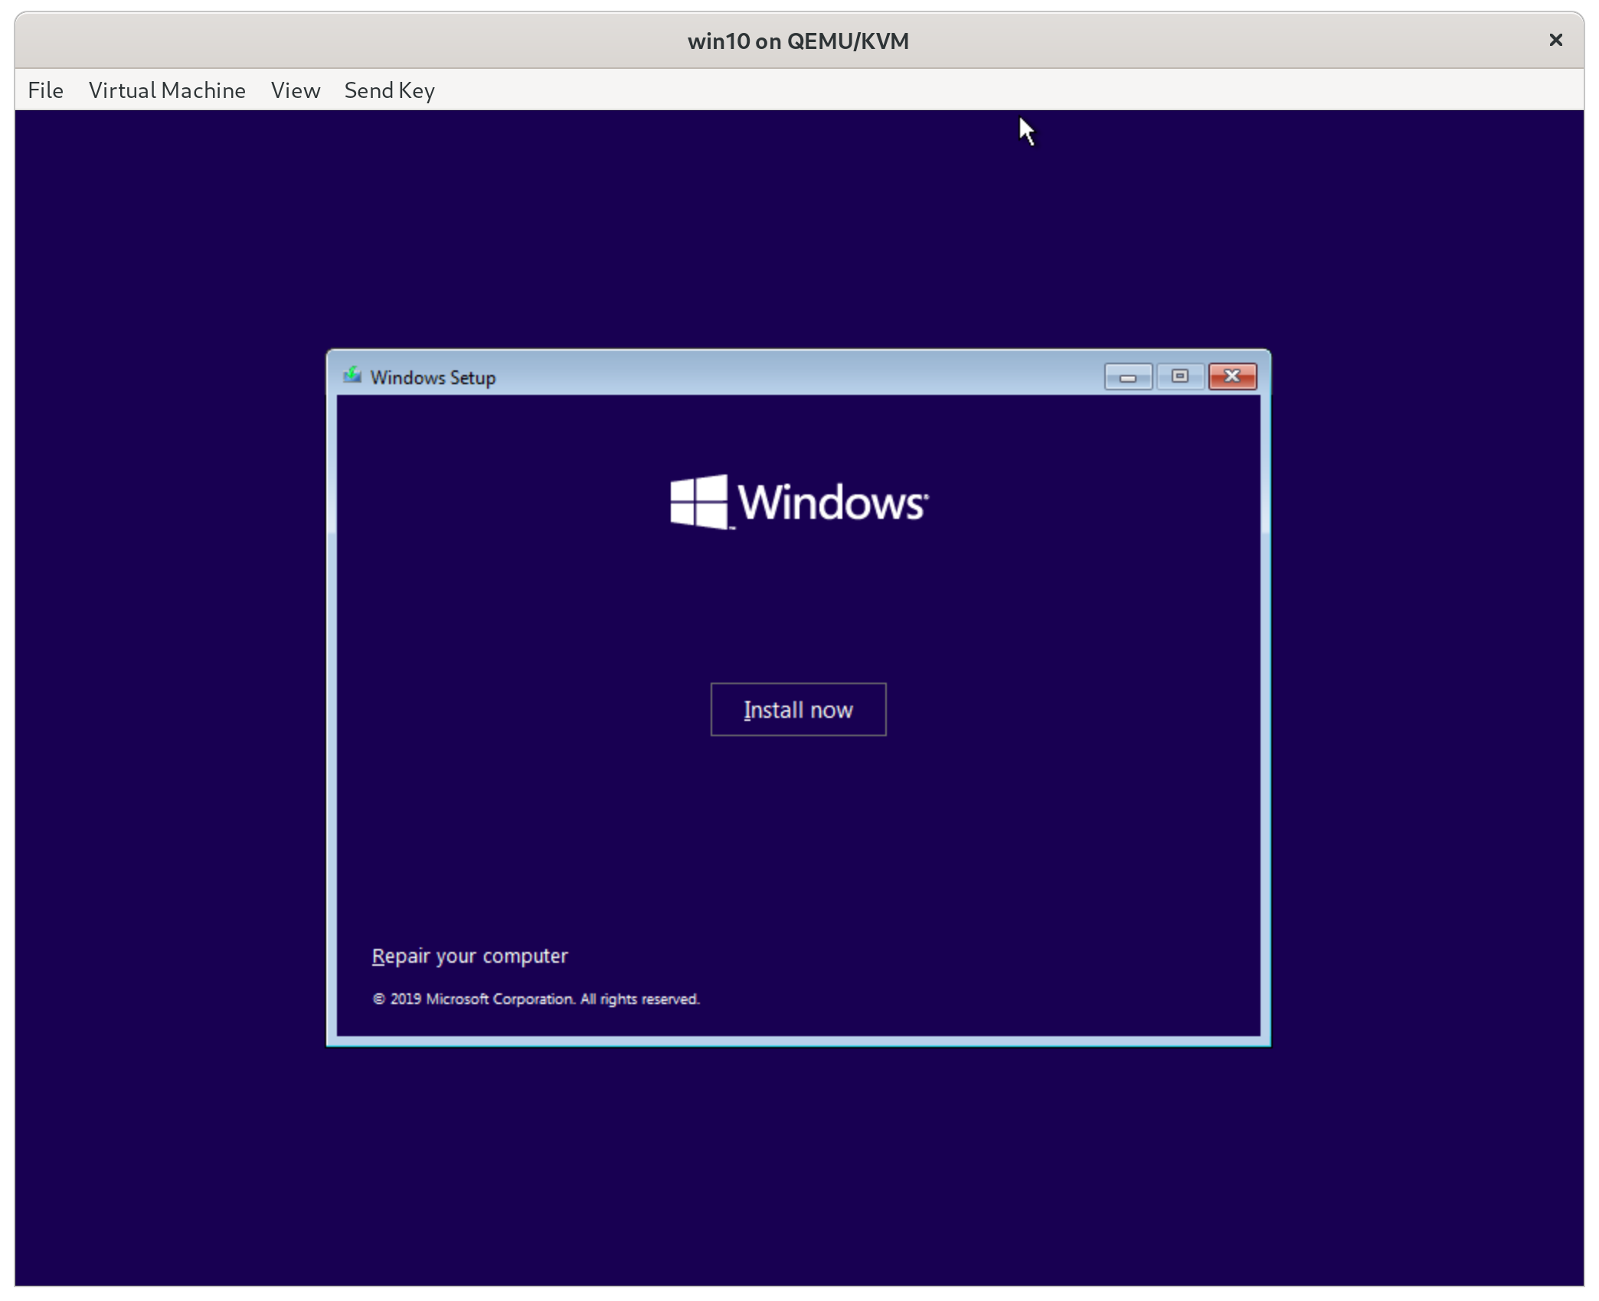Click the Microsoft copyright notice
Viewport: 1599px width, 1301px height.
pos(535,999)
